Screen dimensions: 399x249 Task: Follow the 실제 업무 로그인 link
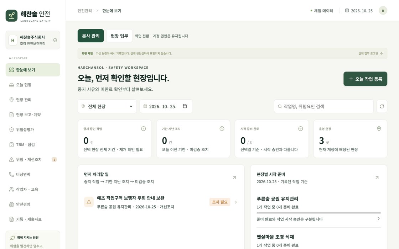coord(370,54)
